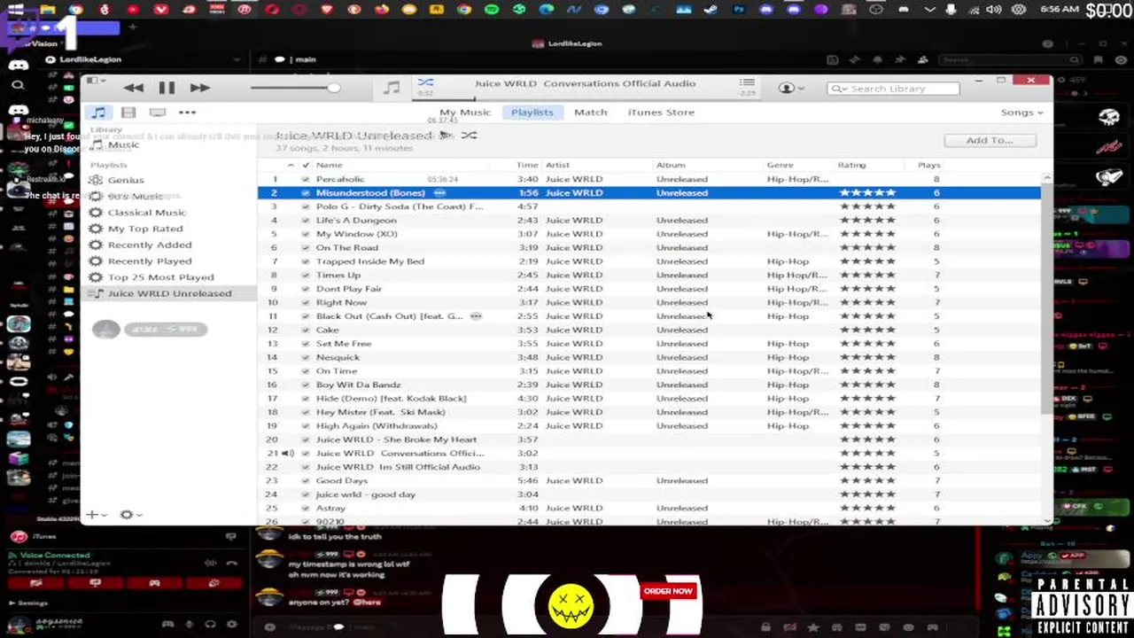The width and height of the screenshot is (1134, 638).
Task: Click the Music note icon under Library
Action: pos(97,144)
